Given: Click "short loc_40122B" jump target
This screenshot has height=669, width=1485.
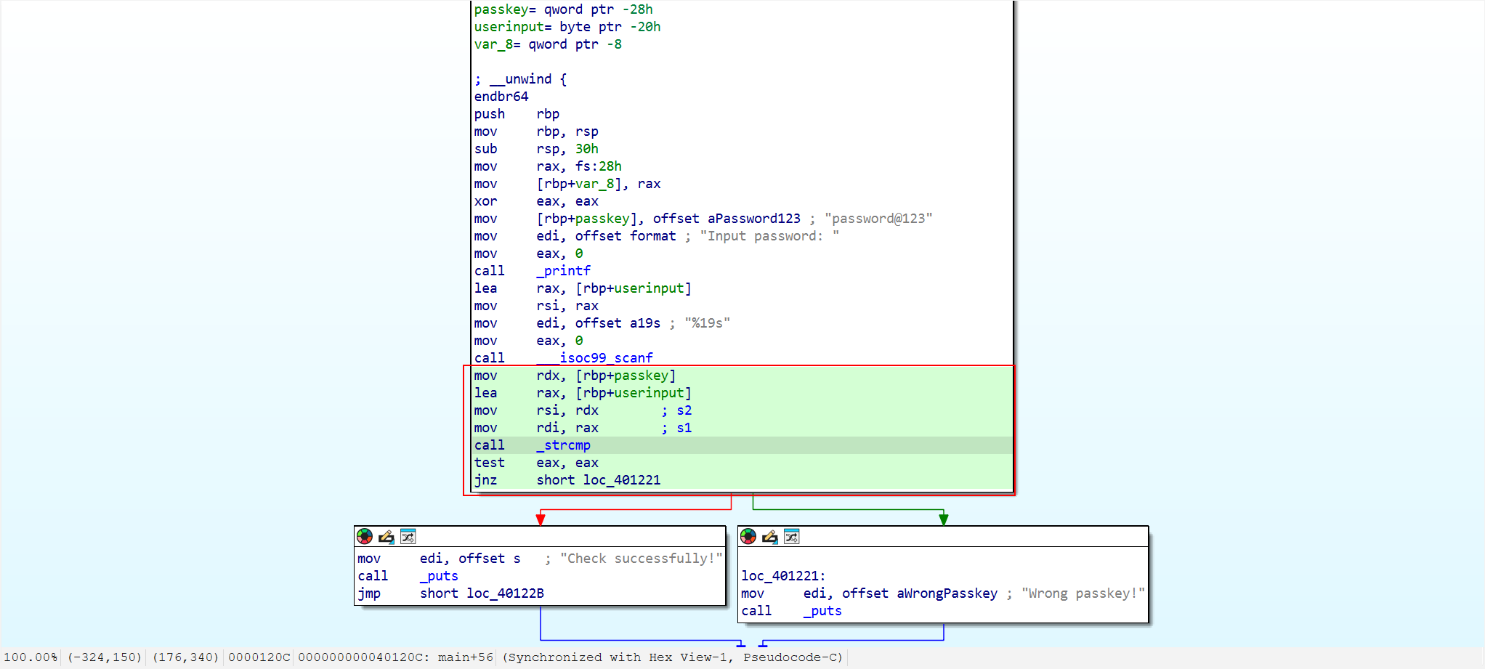Looking at the screenshot, I should click(x=482, y=593).
